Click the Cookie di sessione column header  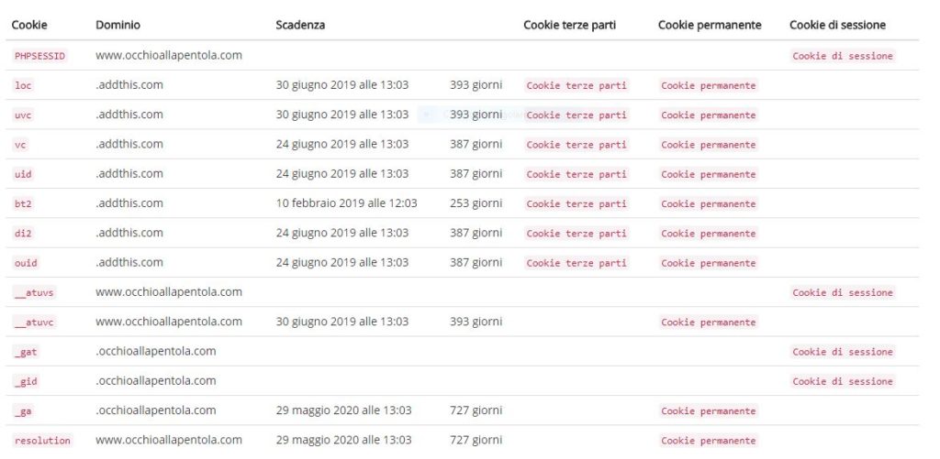tap(837, 25)
